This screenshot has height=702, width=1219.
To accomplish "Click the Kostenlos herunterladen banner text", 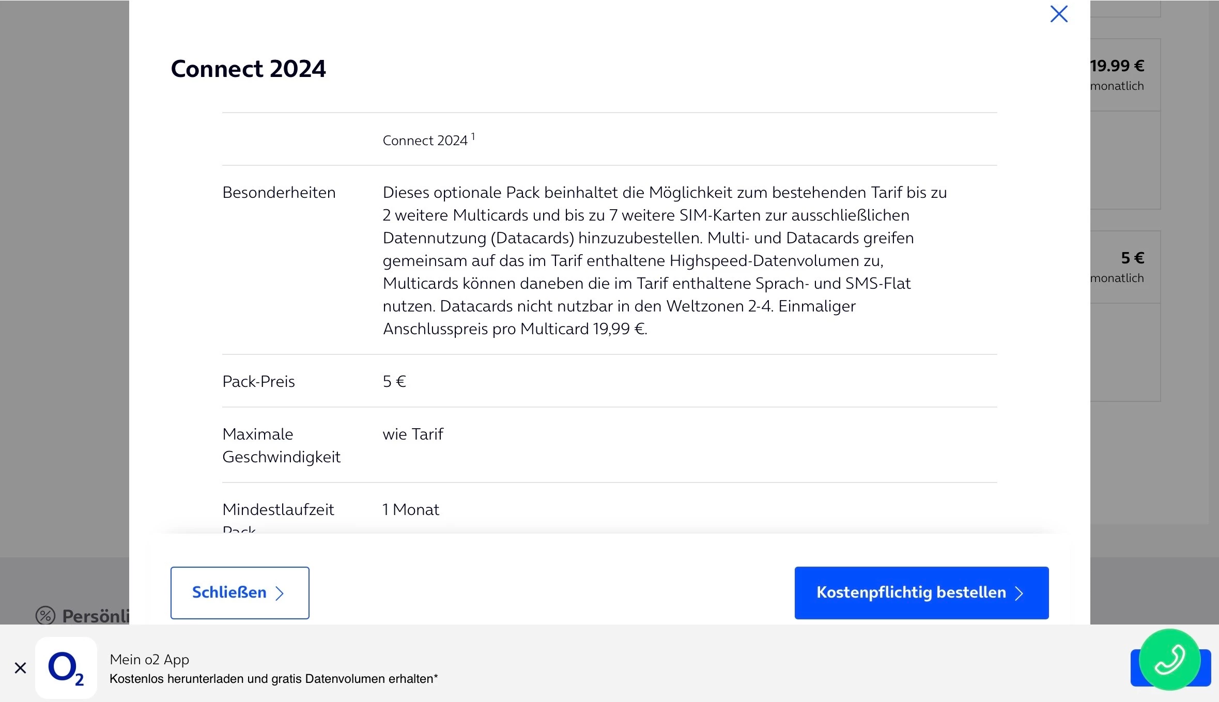I will [x=273, y=679].
